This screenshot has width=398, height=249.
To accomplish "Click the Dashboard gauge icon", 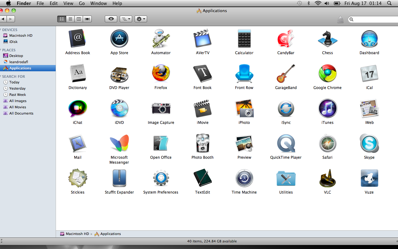I will tap(369, 39).
